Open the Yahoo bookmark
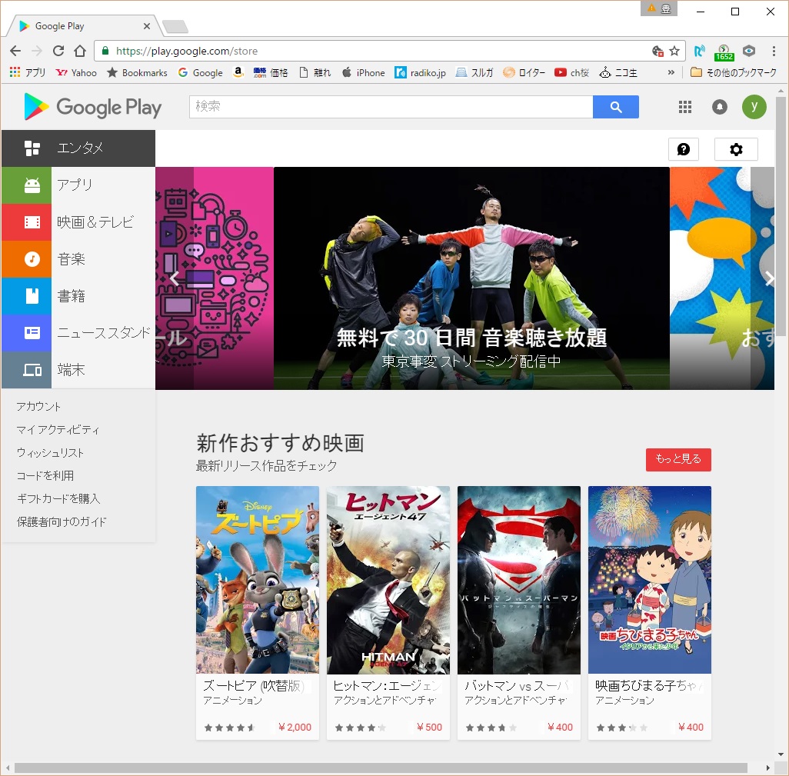 pyautogui.click(x=76, y=72)
